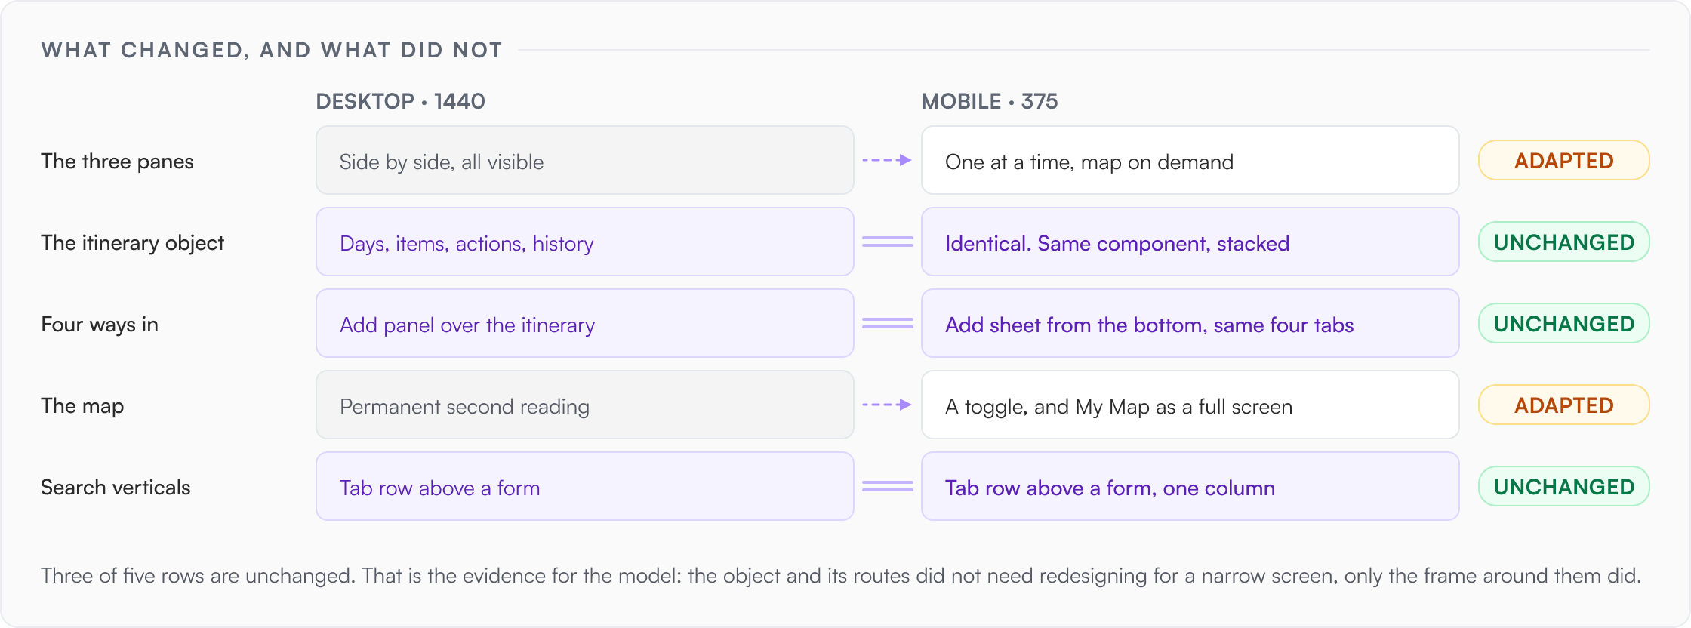Click the 'The map' row label
Image resolution: width=1691 pixels, height=628 pixels.
click(x=82, y=406)
